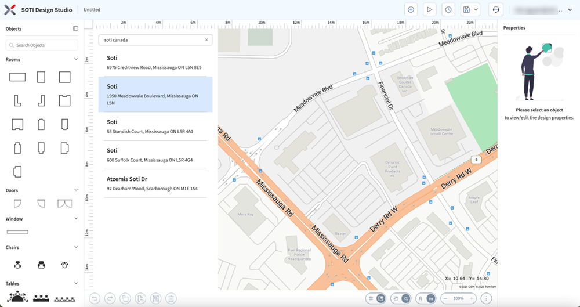Toggle the Objects panel collapse icon
Image resolution: width=580 pixels, height=307 pixels.
(x=75, y=28)
